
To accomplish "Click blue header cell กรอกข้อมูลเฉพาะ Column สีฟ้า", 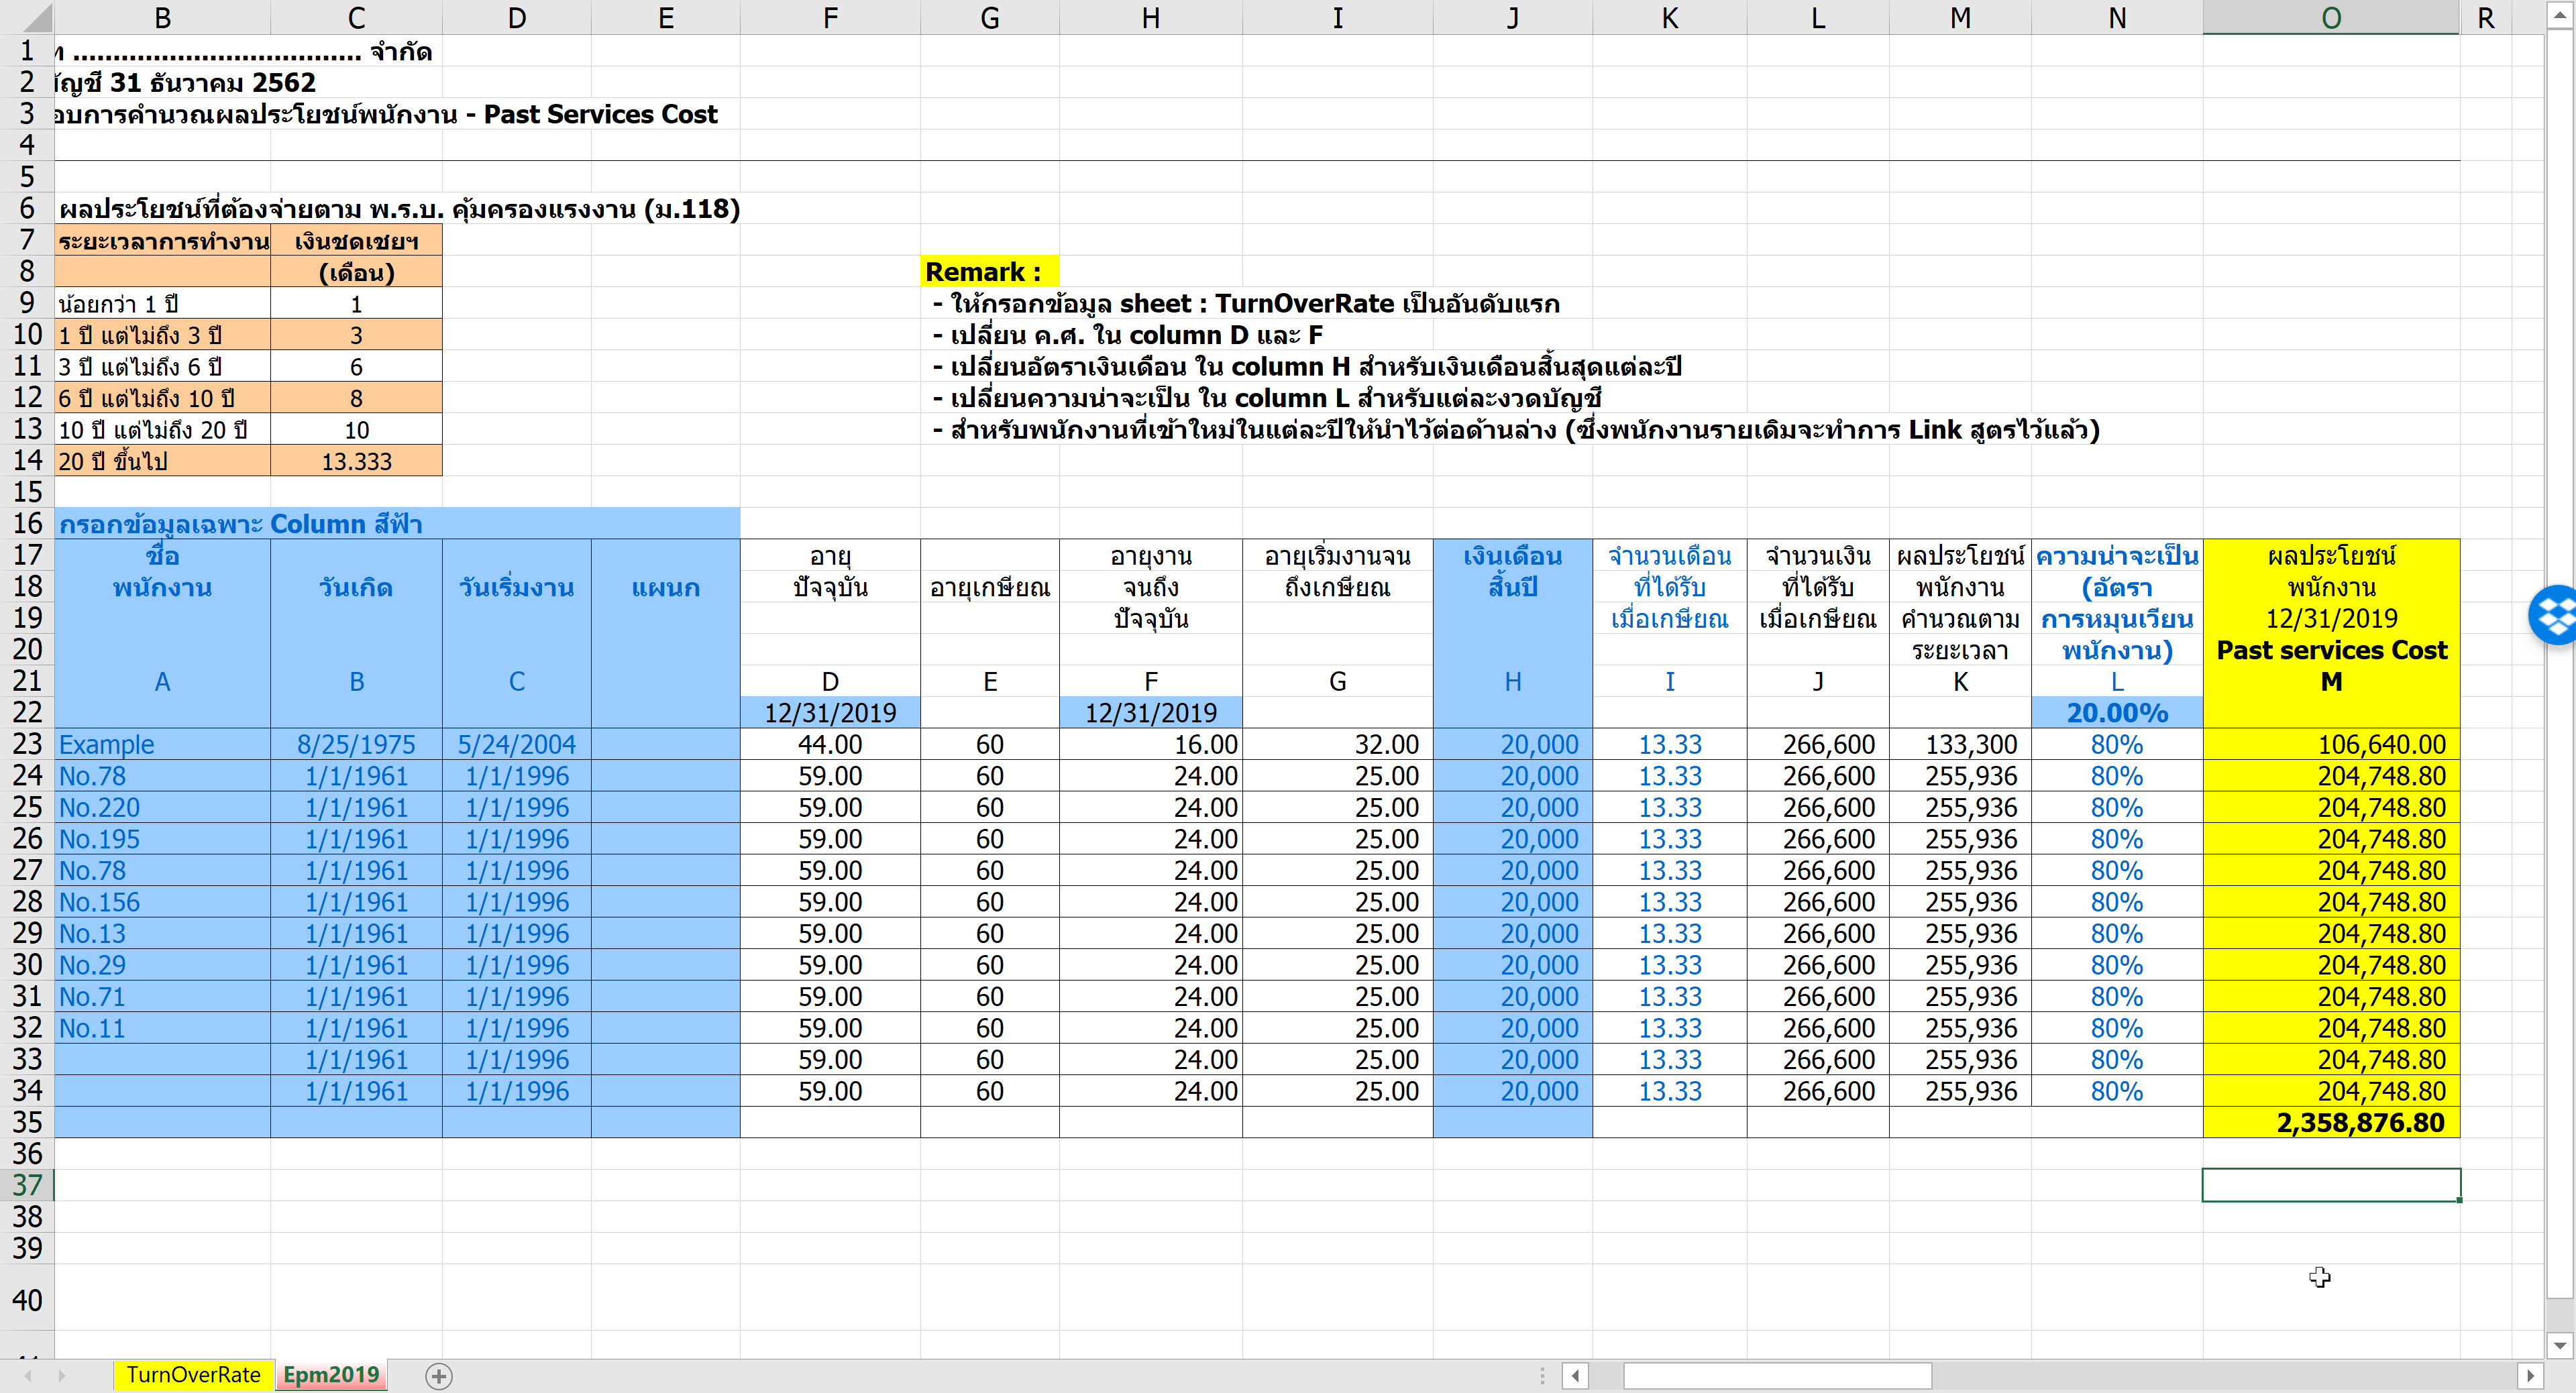I will coord(397,523).
